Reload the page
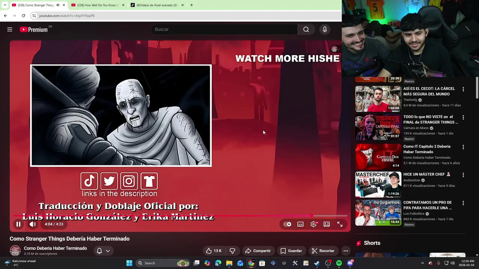Image resolution: width=479 pixels, height=269 pixels. 23,16
